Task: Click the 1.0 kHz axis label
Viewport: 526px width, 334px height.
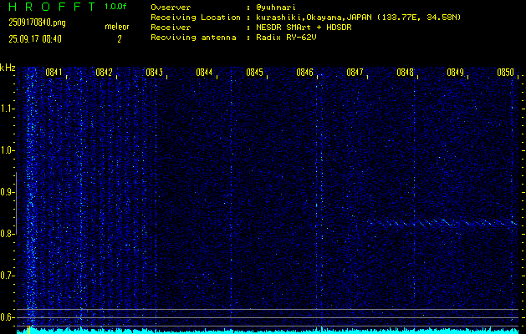Action: tap(7, 151)
